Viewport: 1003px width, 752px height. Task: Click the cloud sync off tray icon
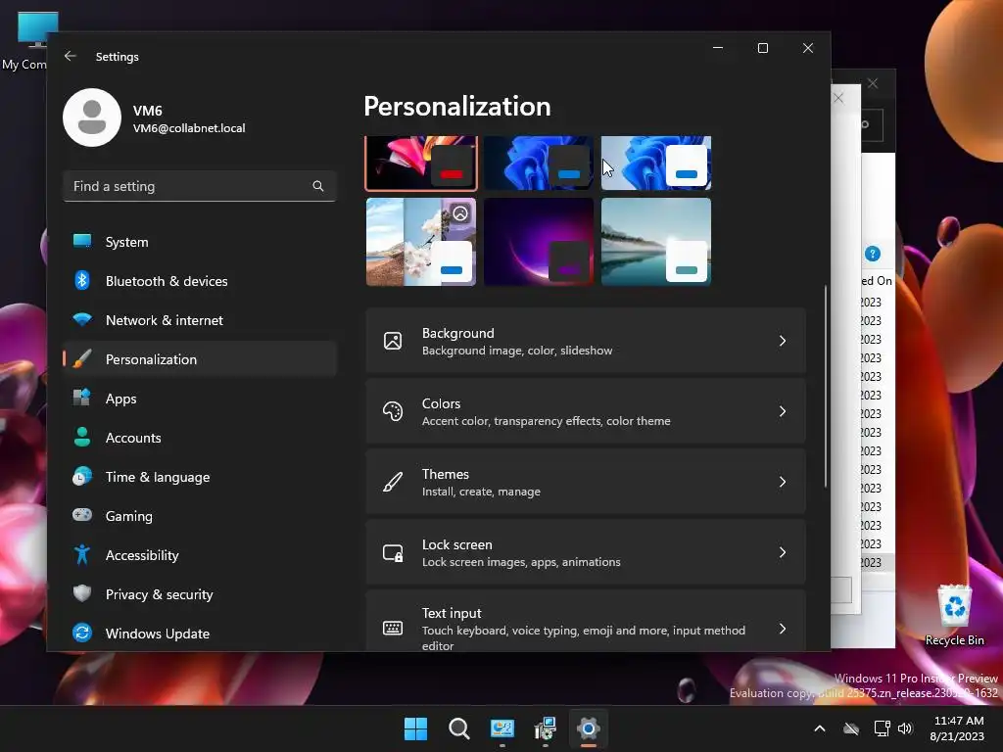tap(851, 728)
